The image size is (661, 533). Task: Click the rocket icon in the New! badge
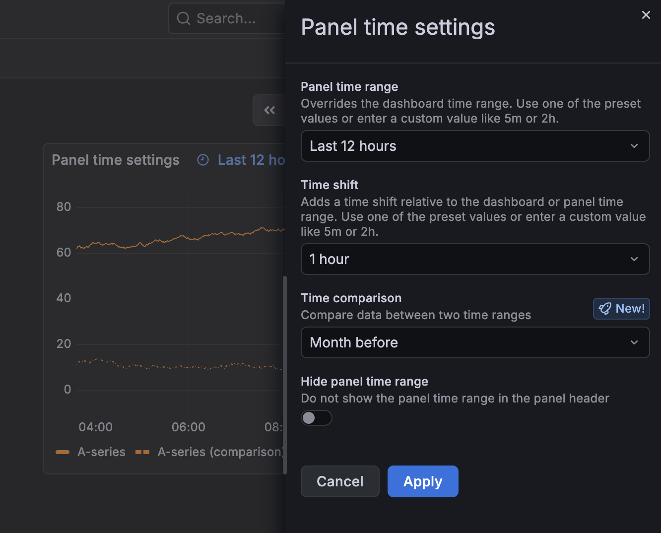(x=605, y=308)
